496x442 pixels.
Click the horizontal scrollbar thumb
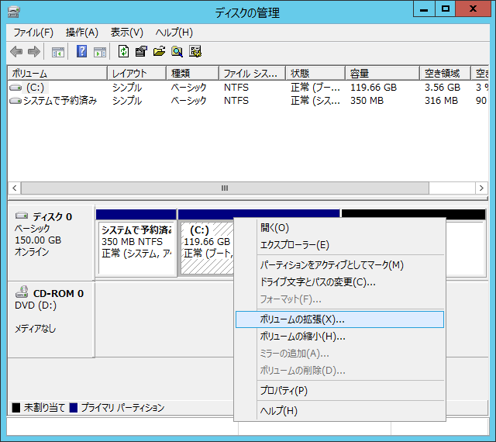click(225, 188)
